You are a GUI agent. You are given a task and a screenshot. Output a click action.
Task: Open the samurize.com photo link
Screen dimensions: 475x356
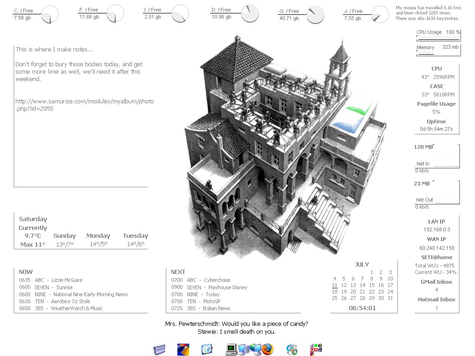(84, 105)
